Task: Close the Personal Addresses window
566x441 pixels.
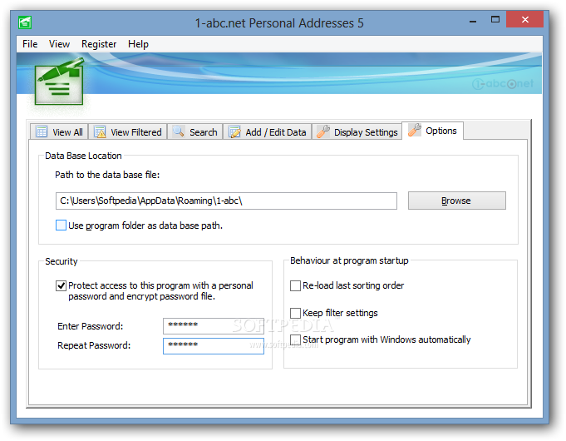Action: 524,19
